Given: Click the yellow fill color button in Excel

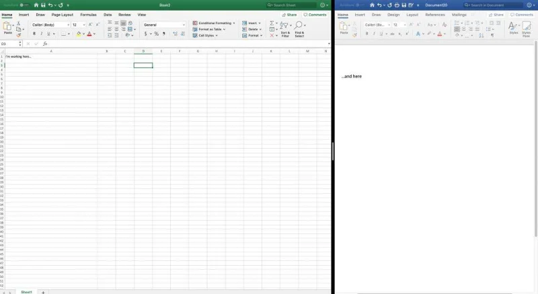Looking at the screenshot, I should pos(78,34).
